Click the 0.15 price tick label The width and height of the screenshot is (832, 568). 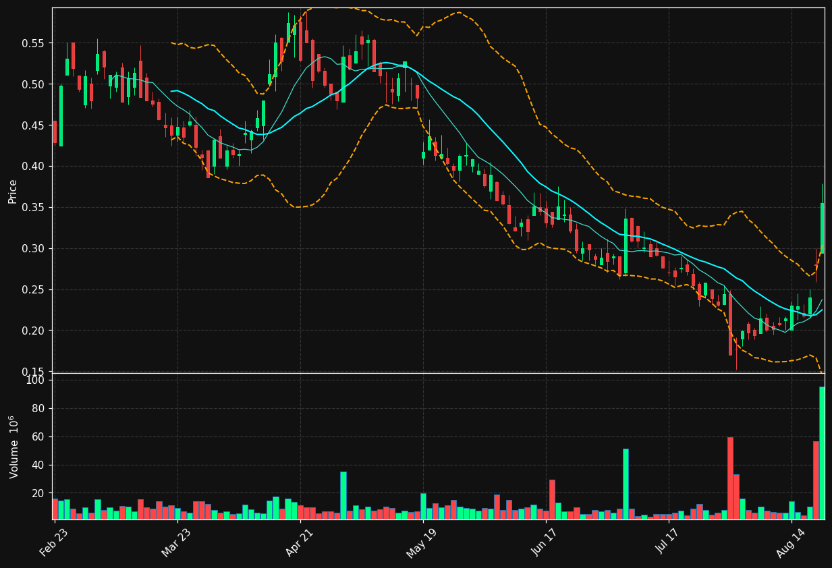tap(32, 372)
